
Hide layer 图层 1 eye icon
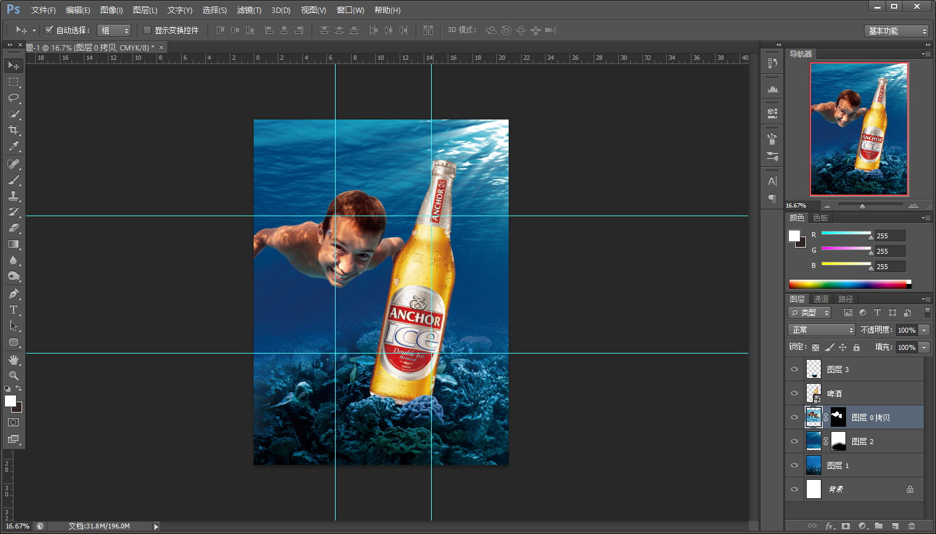pyautogui.click(x=794, y=466)
